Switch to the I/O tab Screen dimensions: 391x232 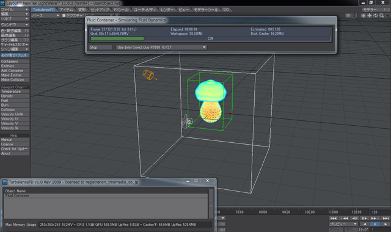point(226,10)
